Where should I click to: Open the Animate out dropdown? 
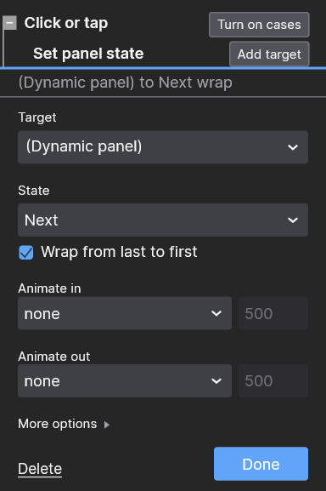pos(125,380)
